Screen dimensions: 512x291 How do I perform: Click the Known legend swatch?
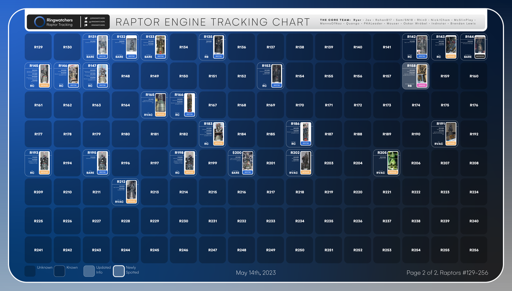[x=59, y=271]
